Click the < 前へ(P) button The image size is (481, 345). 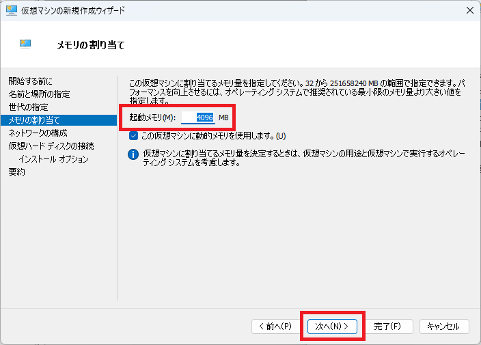click(x=275, y=327)
